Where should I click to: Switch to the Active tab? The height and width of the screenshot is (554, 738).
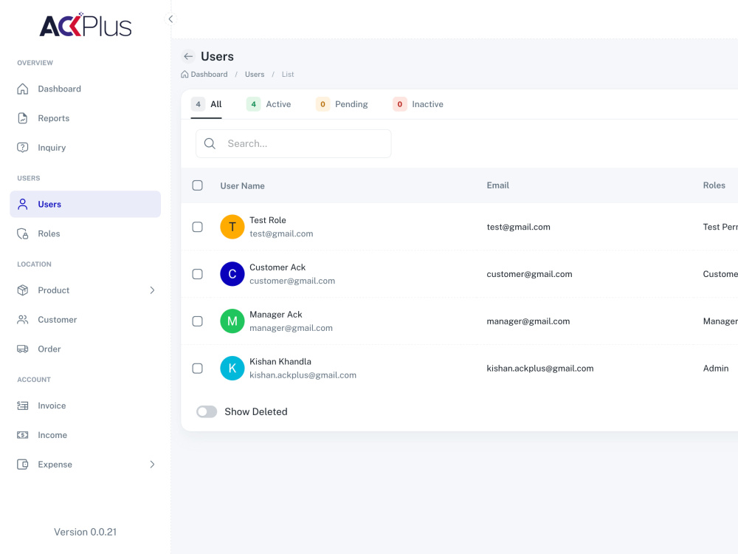point(269,104)
